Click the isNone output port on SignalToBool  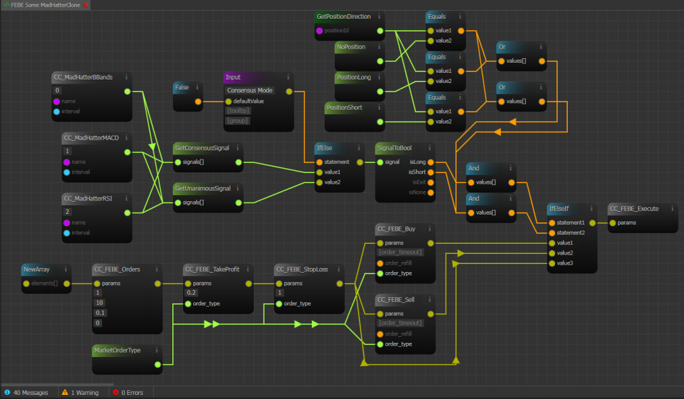click(x=431, y=192)
